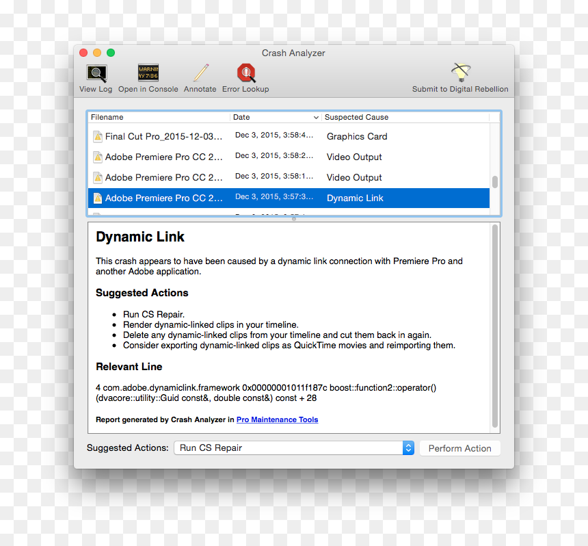Click file icon of first Video Output row

98,157
